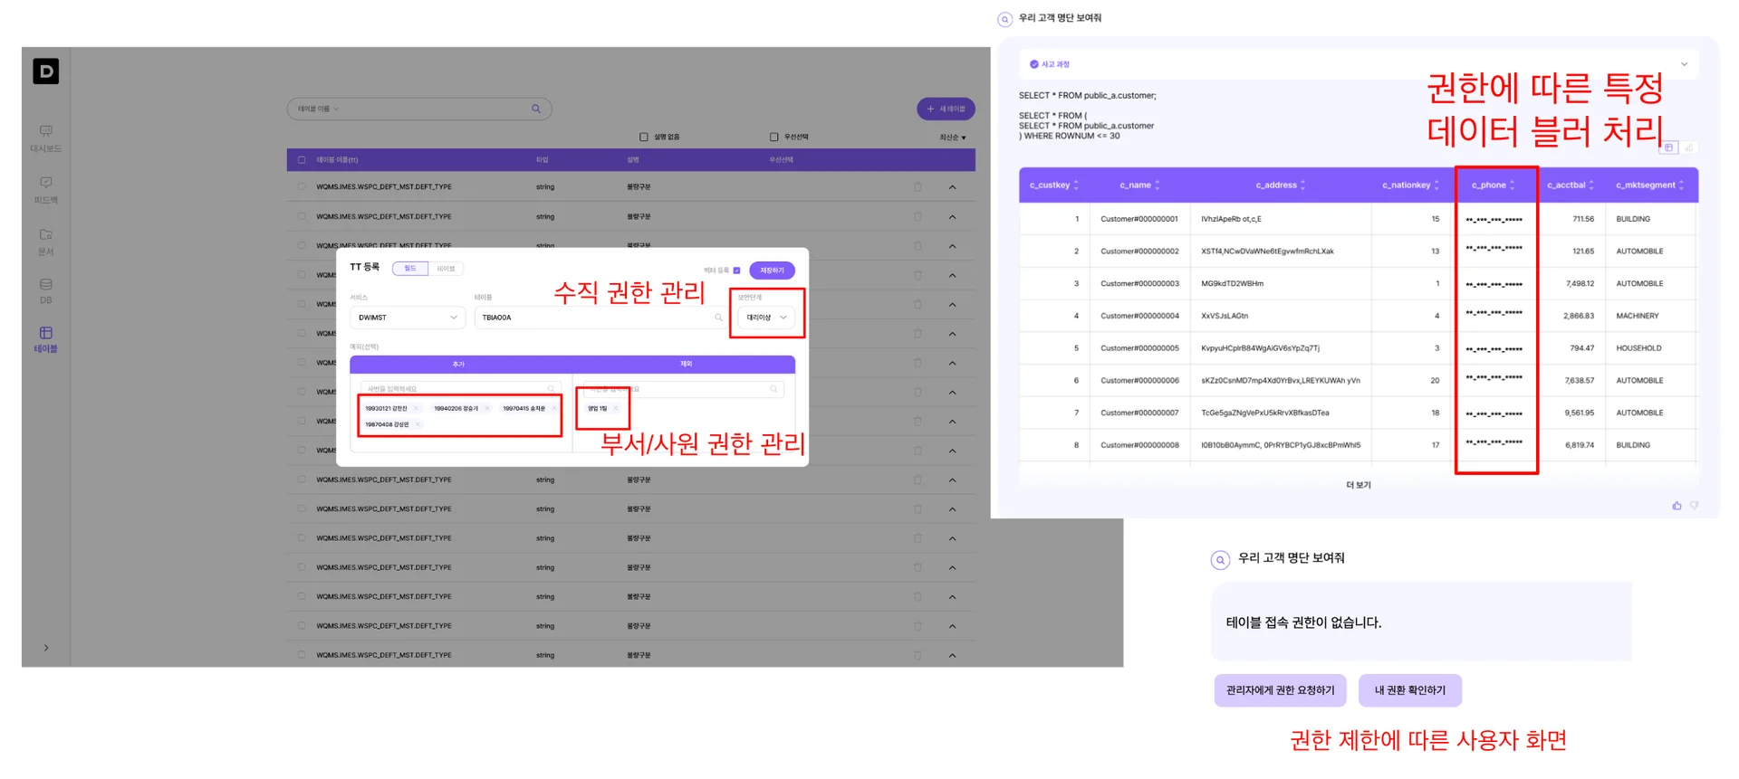Open the 보안단계 대리이상 dropdown
The width and height of the screenshot is (1739, 779).
[766, 318]
